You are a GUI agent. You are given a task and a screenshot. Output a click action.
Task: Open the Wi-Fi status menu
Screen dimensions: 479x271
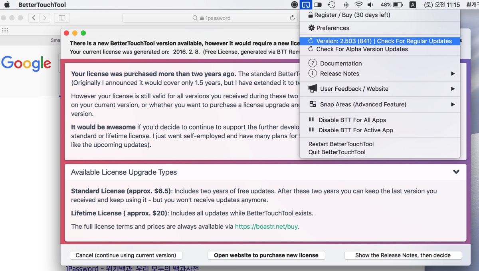[x=359, y=5]
